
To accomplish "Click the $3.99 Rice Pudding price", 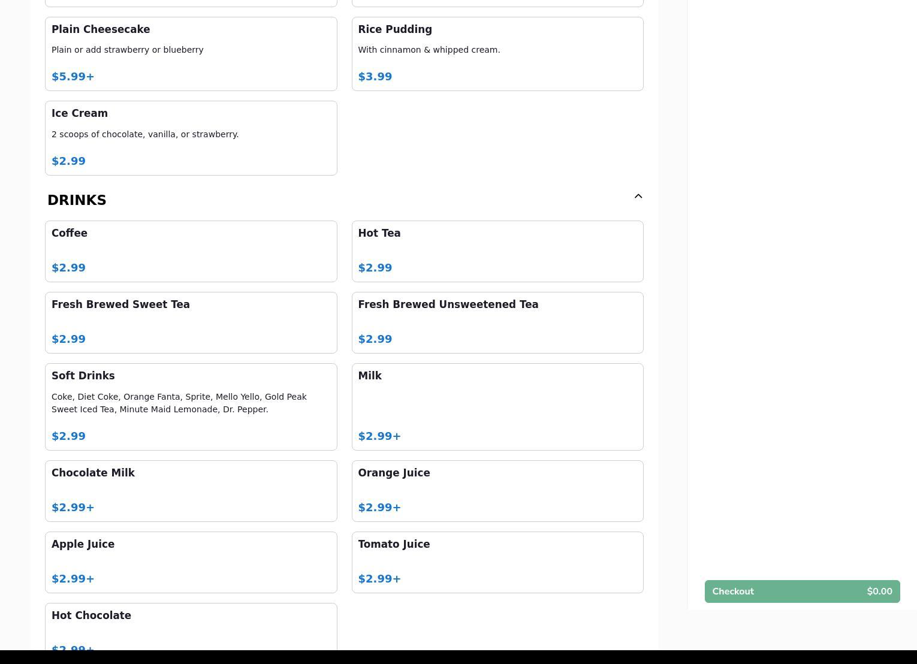I will tap(375, 77).
